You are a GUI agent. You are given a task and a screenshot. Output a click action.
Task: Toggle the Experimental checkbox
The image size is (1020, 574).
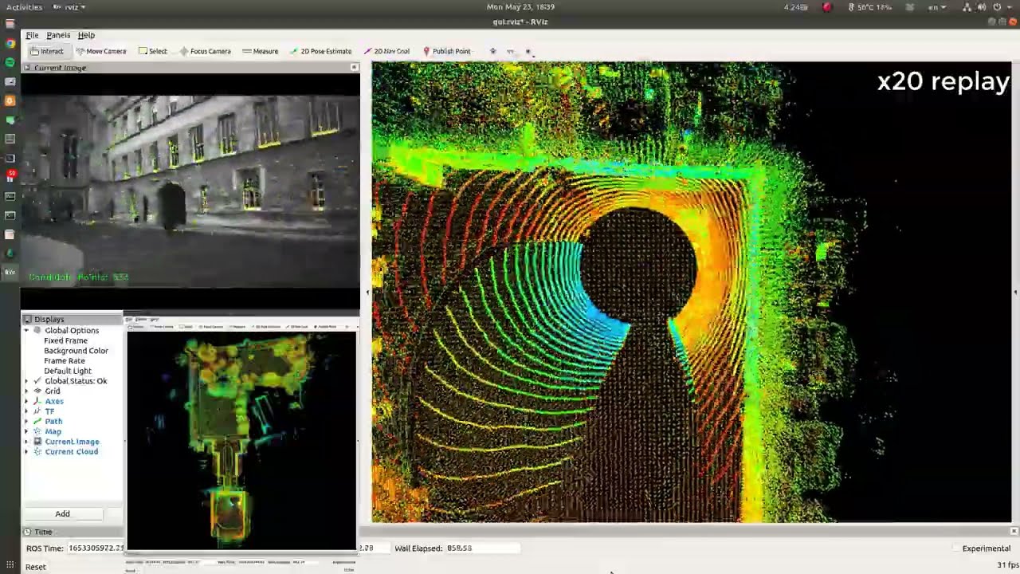pos(956,548)
